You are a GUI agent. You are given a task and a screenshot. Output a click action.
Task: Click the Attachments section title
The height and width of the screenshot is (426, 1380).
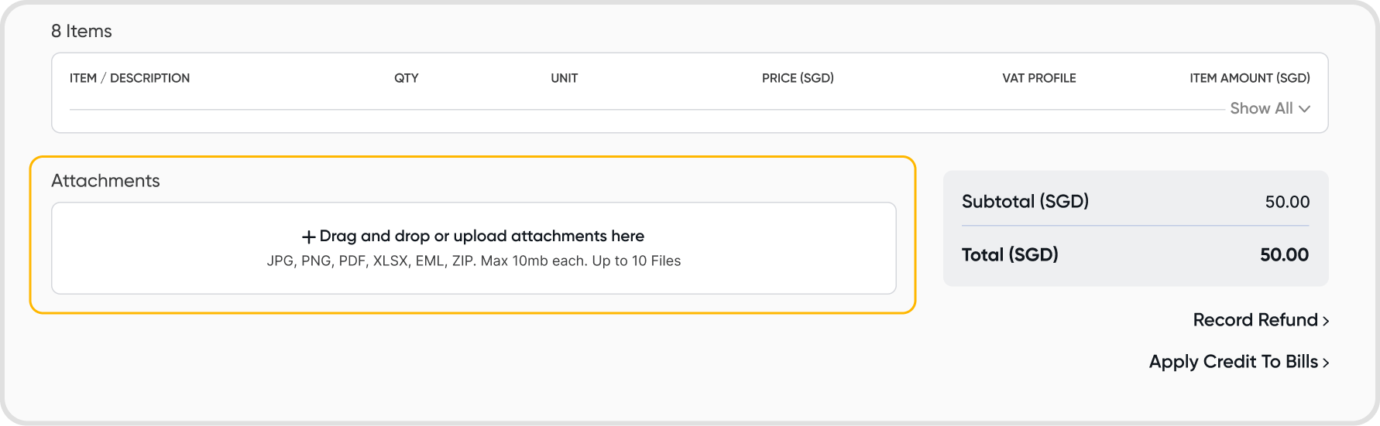point(105,181)
